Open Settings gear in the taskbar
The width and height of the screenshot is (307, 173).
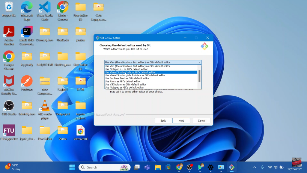[210, 167]
